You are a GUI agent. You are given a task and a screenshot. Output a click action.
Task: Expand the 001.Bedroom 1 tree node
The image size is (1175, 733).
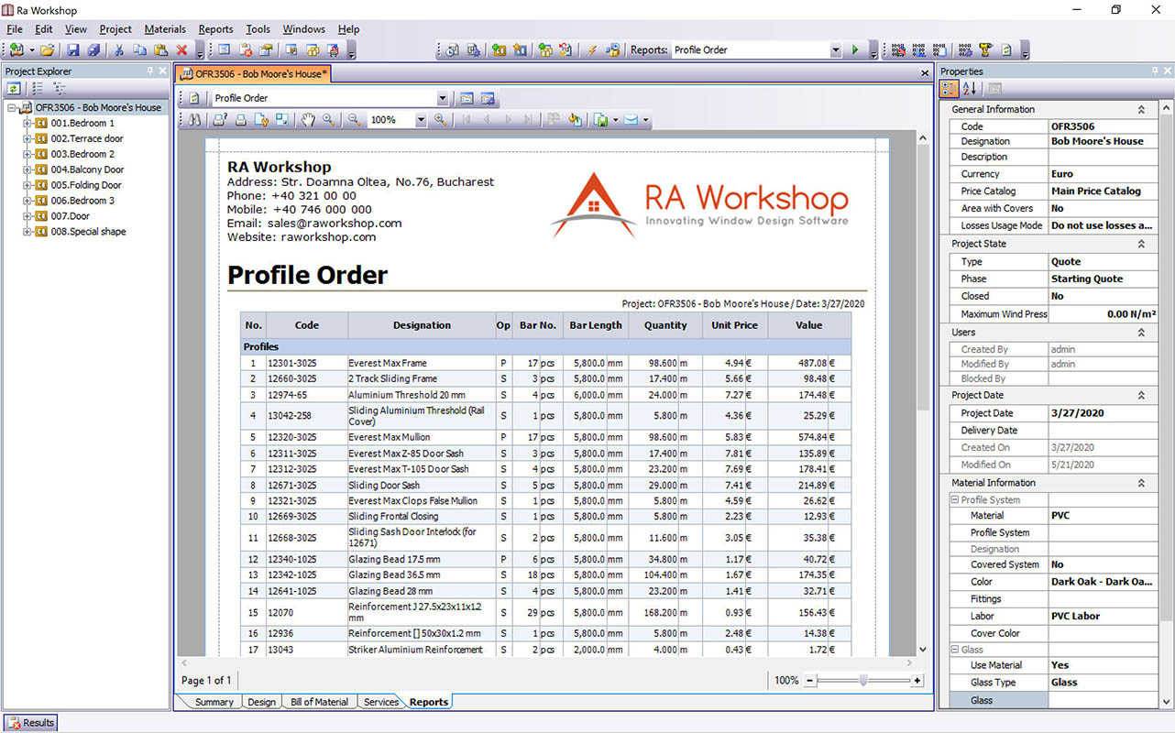tap(27, 123)
